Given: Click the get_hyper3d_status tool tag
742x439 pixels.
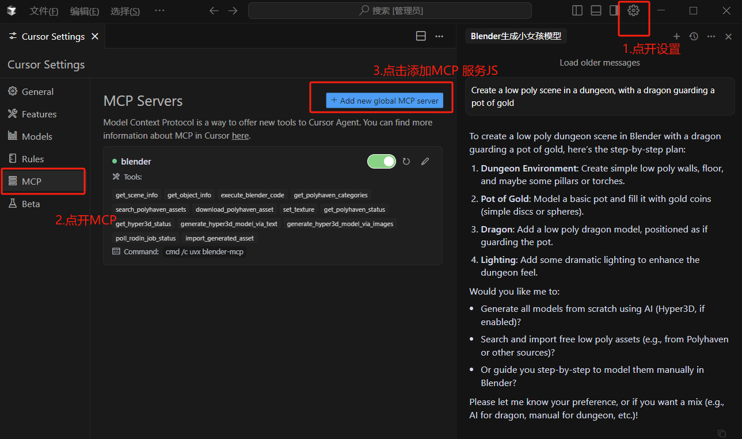Looking at the screenshot, I should (143, 224).
